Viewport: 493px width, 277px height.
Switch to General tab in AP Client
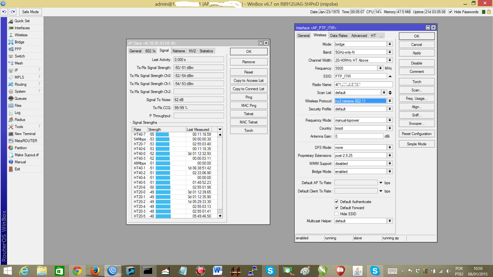(135, 51)
